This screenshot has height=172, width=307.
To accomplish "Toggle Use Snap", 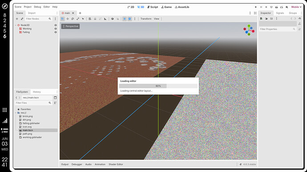I will [x=117, y=19].
